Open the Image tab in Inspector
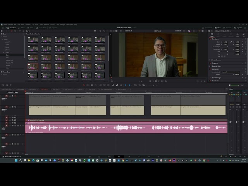This screenshot has height=186, width=248. point(238,35)
